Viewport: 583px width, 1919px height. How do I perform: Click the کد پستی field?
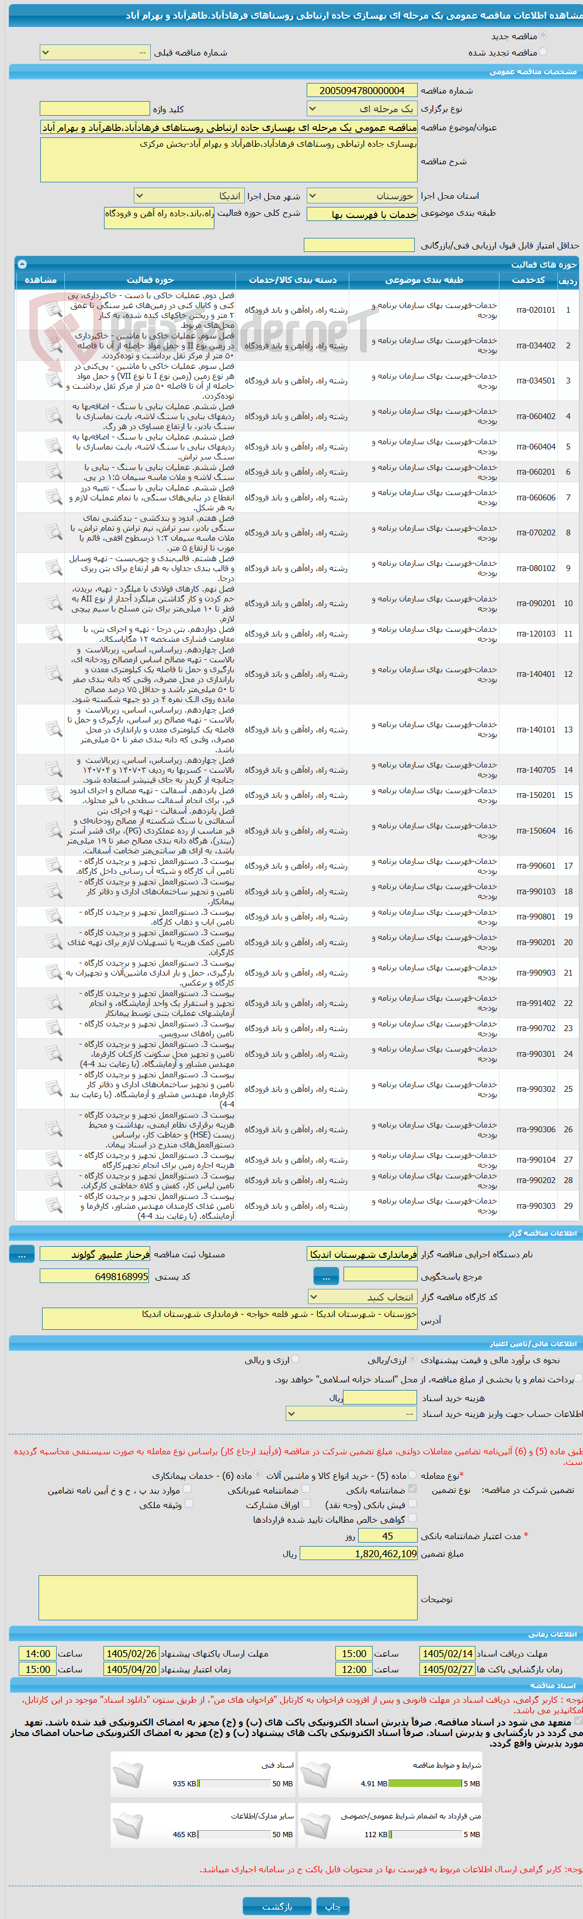coord(95,1276)
